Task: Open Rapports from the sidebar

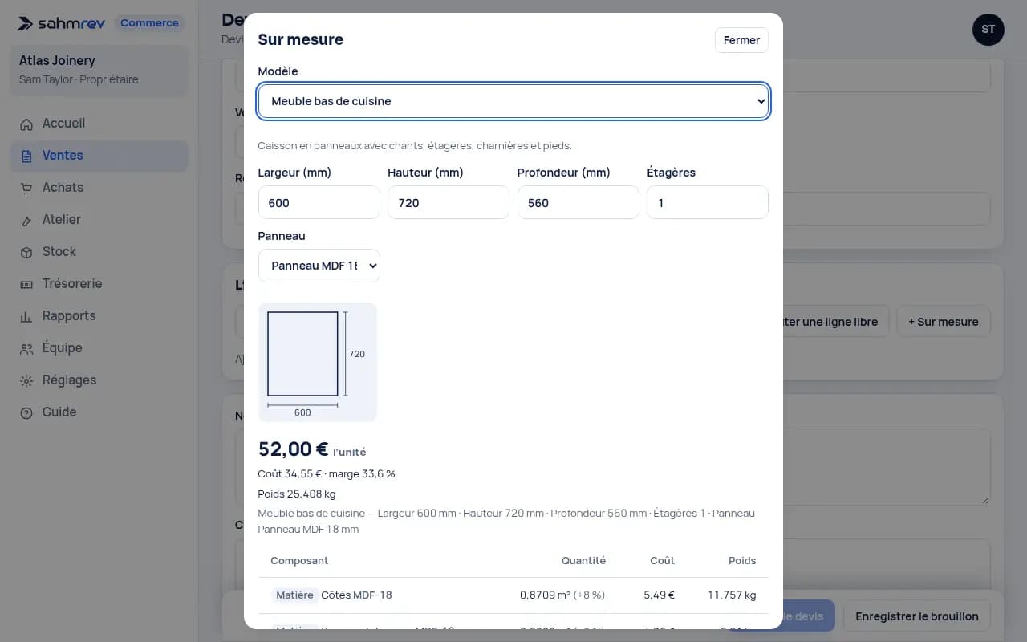Action: coord(99,316)
